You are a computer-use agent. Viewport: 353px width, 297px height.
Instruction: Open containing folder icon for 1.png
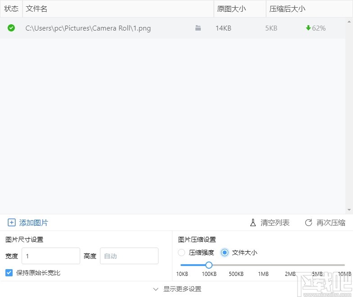pyautogui.click(x=198, y=28)
